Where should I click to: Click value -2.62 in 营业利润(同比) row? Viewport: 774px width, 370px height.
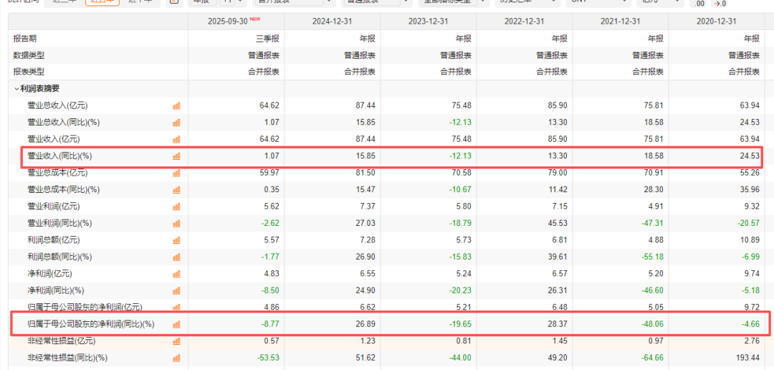coord(270,223)
